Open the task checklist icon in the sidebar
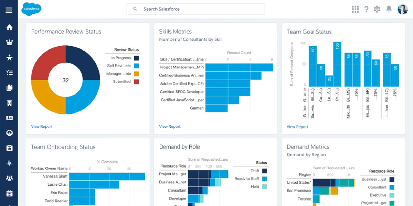Viewport: 413px width, 206px height. (9, 72)
